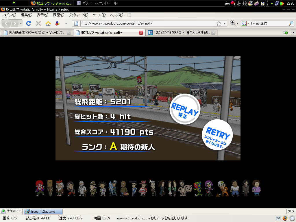Click the ダウンロード label in the download bar
This screenshot has width=296, height=222.
14,211
